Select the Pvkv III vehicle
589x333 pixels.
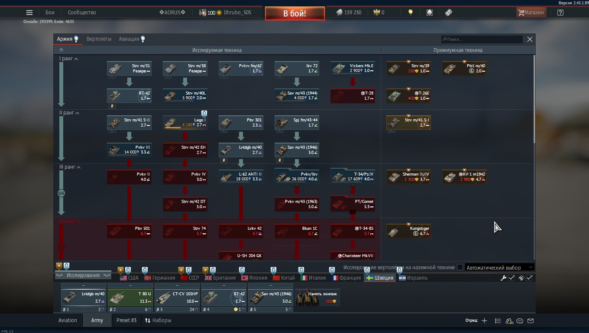point(129,150)
